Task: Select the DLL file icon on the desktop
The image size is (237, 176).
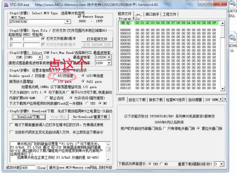Action: pos(232,12)
